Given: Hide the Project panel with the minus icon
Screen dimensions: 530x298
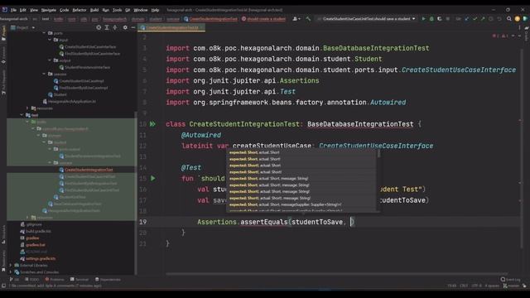Looking at the screenshot, I should [133, 27].
